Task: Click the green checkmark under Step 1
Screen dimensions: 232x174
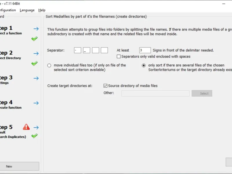Action: [35, 39]
